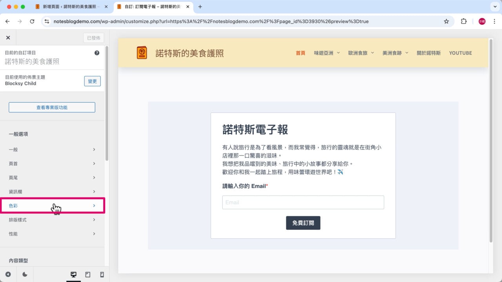Screen dimensions: 502x282
Task: Click the passport site logo icon
Action: click(142, 52)
